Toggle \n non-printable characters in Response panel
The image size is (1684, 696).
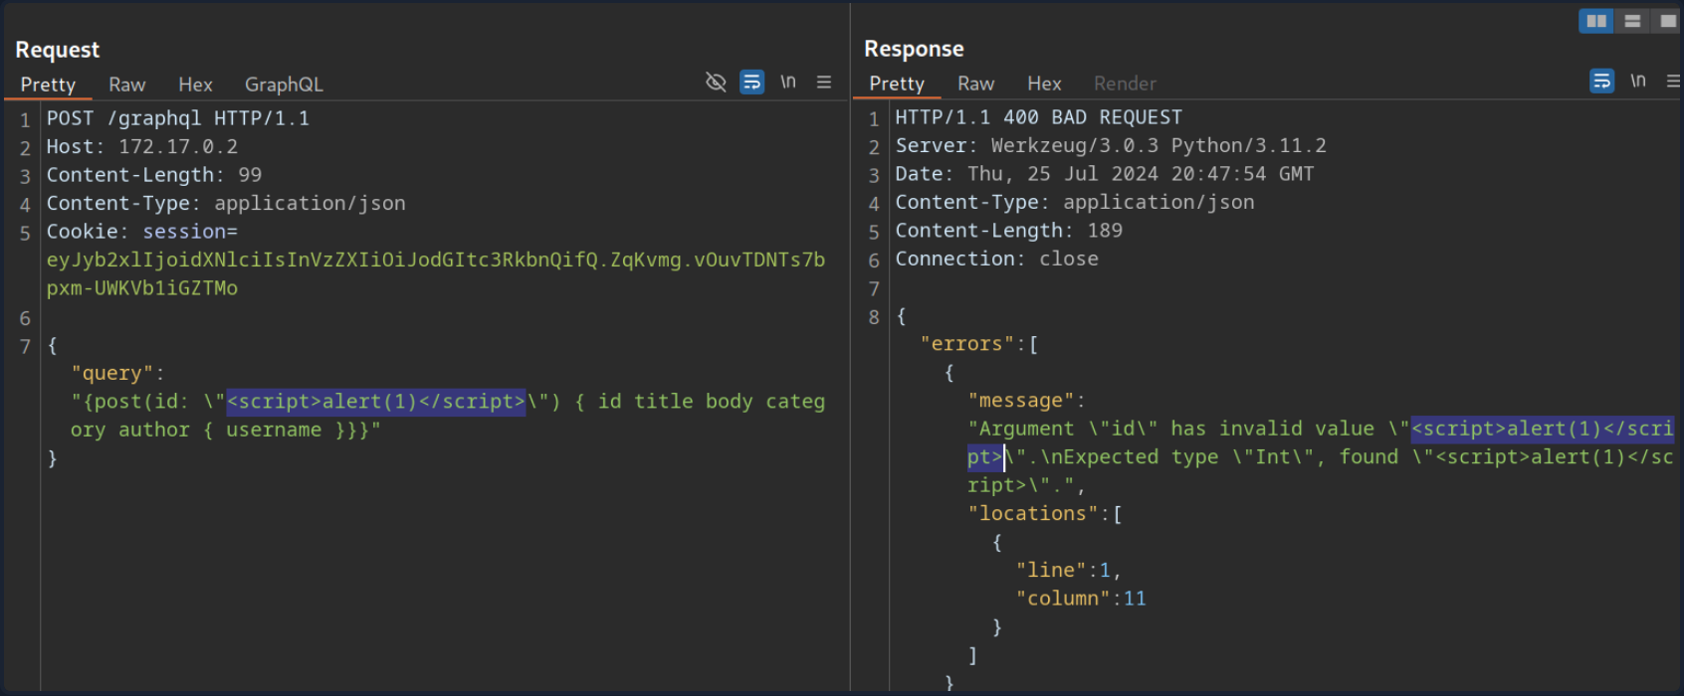[x=1638, y=81]
